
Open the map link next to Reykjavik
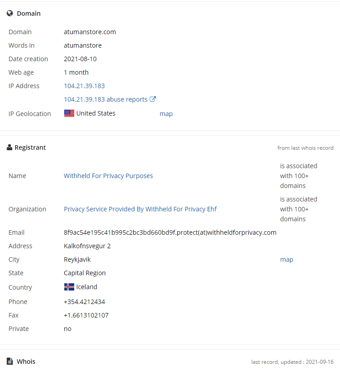286,259
